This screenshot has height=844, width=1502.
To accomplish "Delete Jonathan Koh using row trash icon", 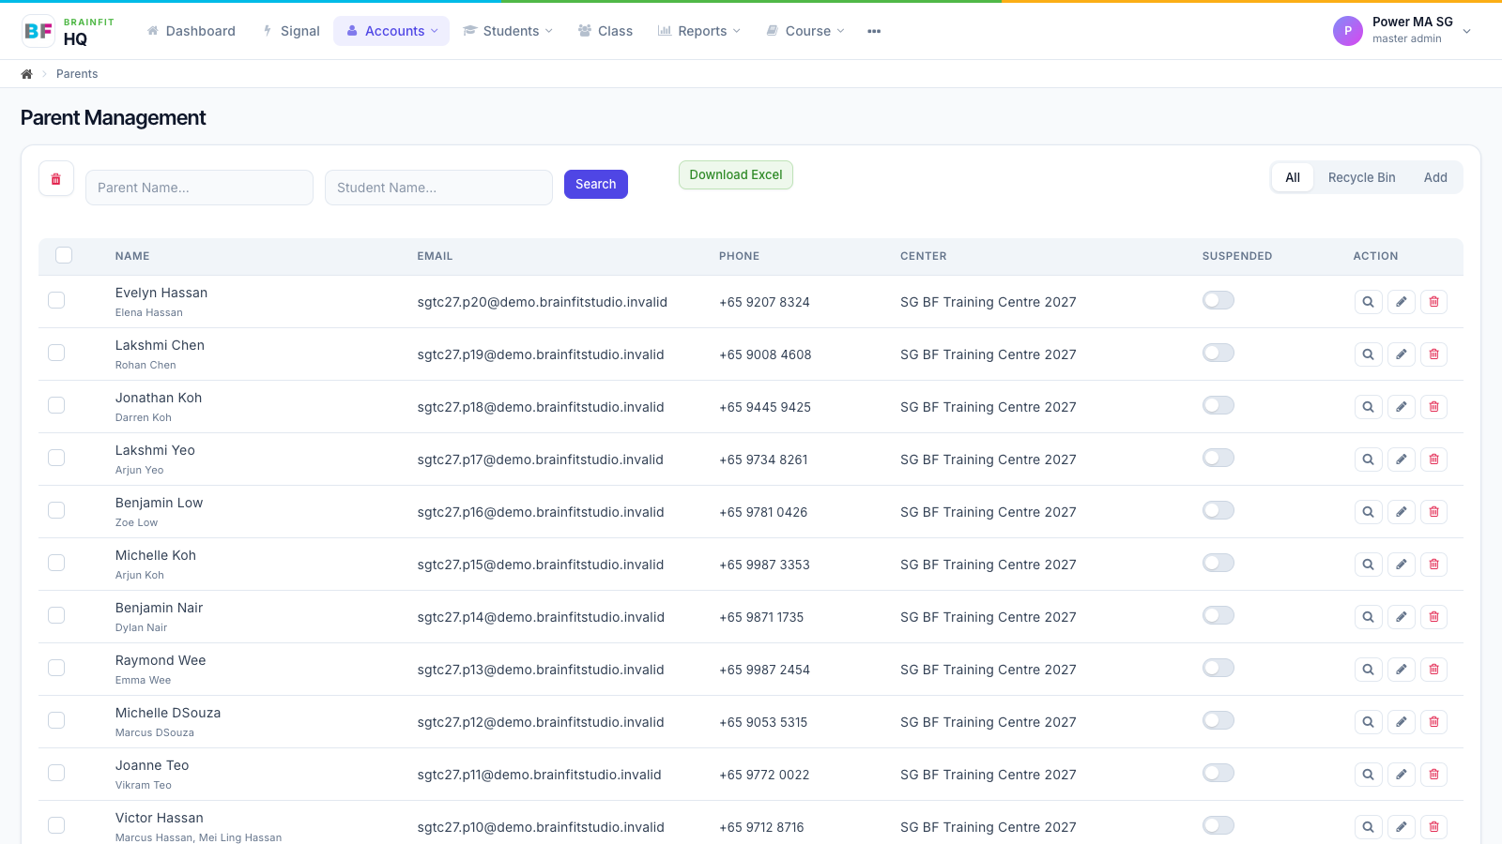I will click(1433, 407).
